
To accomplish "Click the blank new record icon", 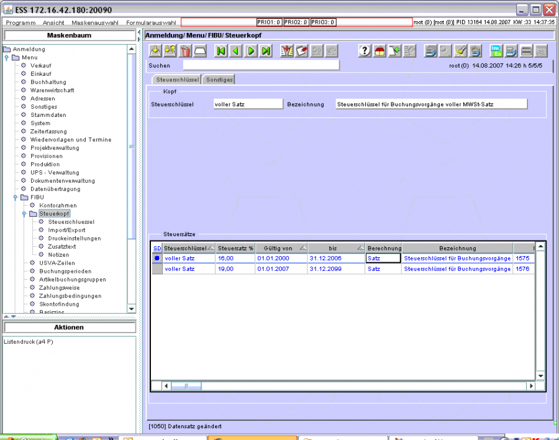I will [200, 51].
